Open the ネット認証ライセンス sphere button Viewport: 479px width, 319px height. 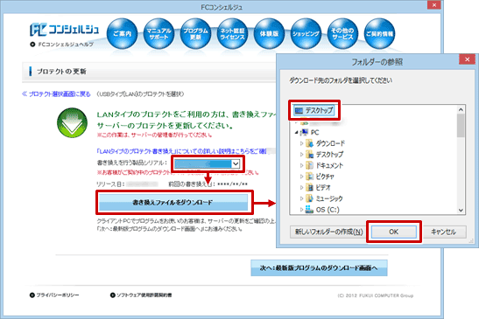(x=232, y=33)
